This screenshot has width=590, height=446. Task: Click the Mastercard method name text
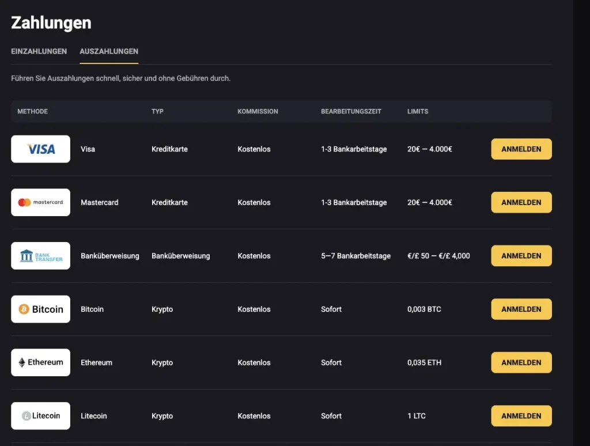(x=100, y=202)
